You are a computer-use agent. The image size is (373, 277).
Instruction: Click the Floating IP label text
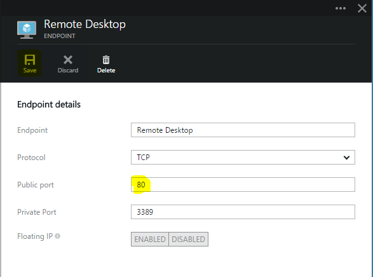point(35,236)
